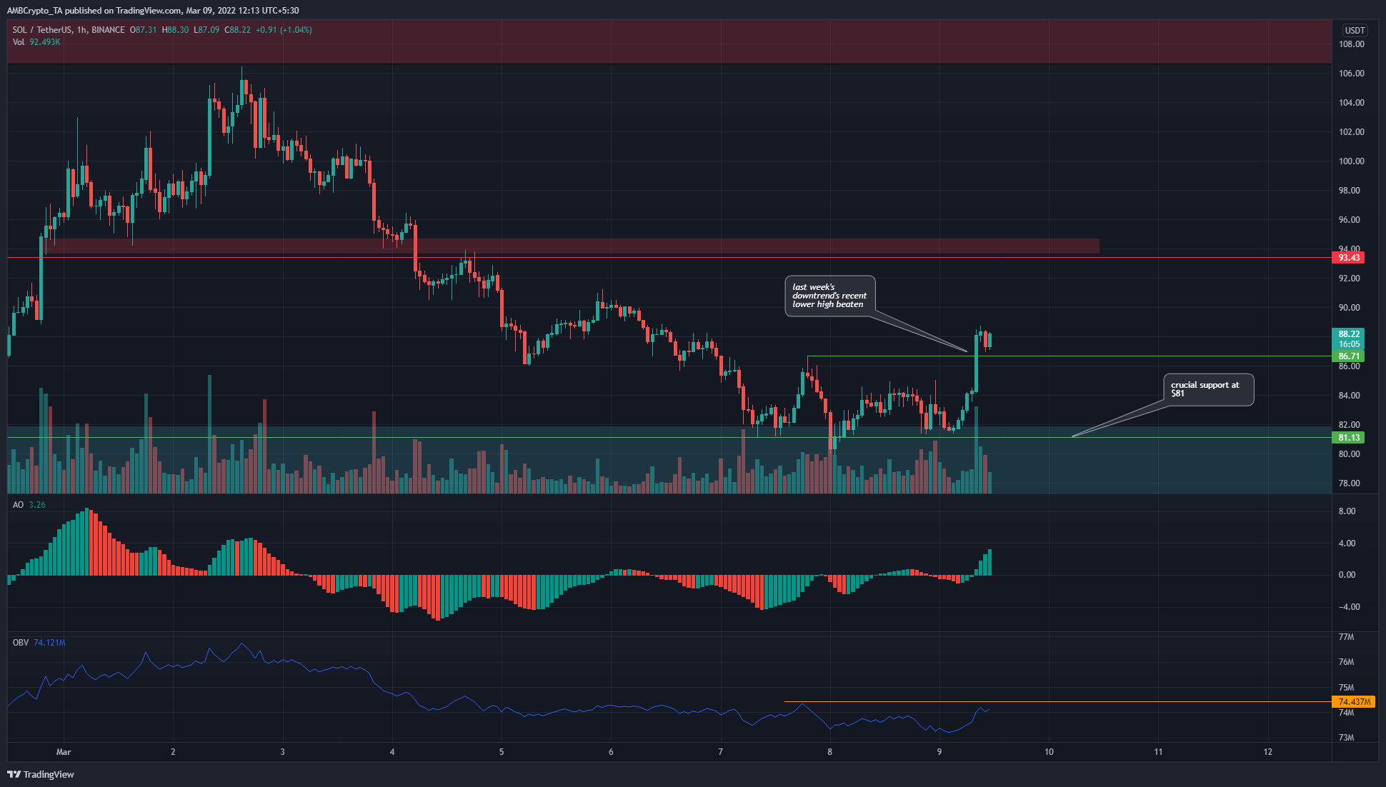
Task: Select the 74.437M orange OBV label
Action: (1354, 702)
